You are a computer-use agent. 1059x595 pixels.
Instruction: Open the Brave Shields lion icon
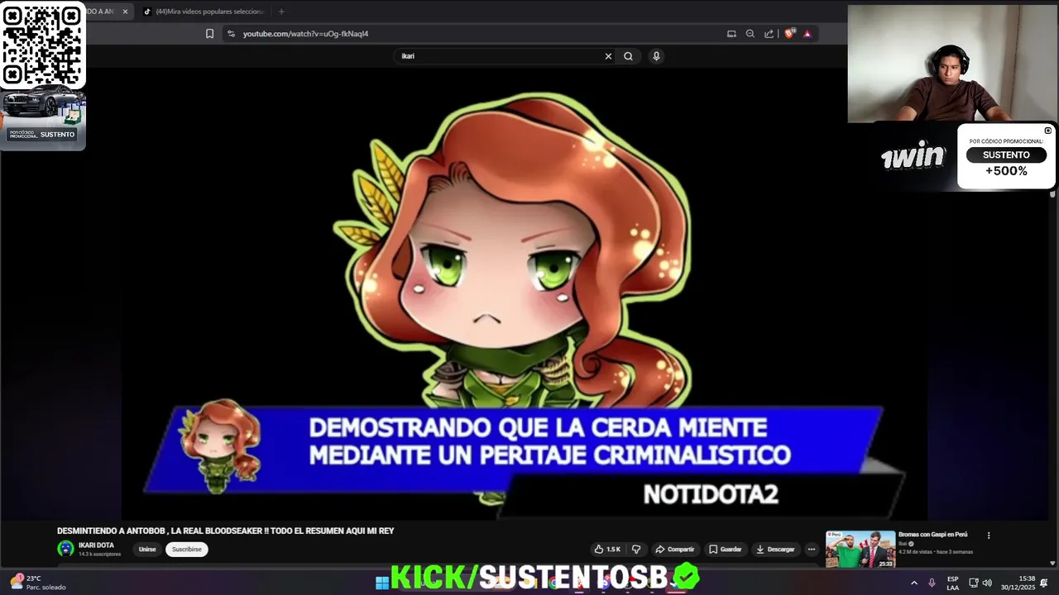point(789,34)
